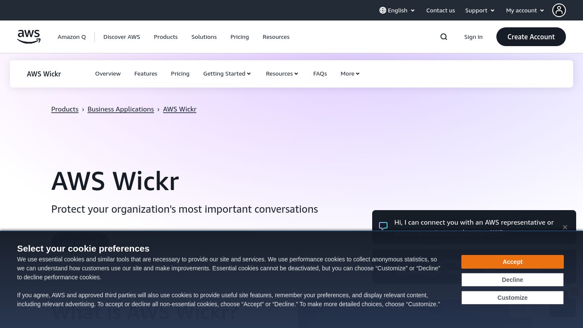
Task: Expand the More menu
Action: 350,73
